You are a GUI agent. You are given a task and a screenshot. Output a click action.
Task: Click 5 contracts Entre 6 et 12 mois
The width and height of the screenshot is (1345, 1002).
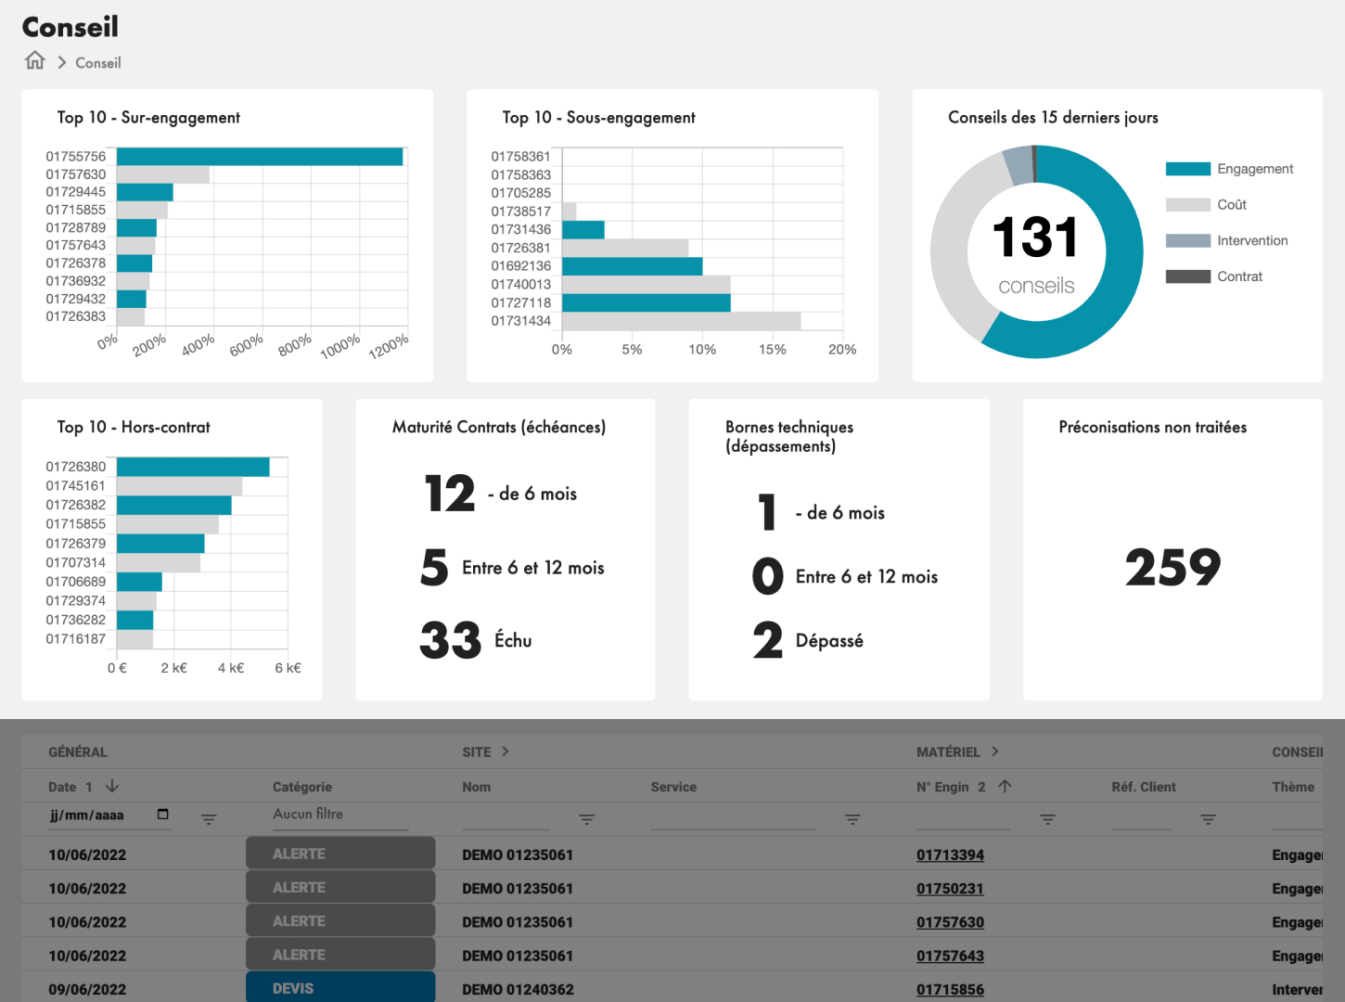[434, 568]
